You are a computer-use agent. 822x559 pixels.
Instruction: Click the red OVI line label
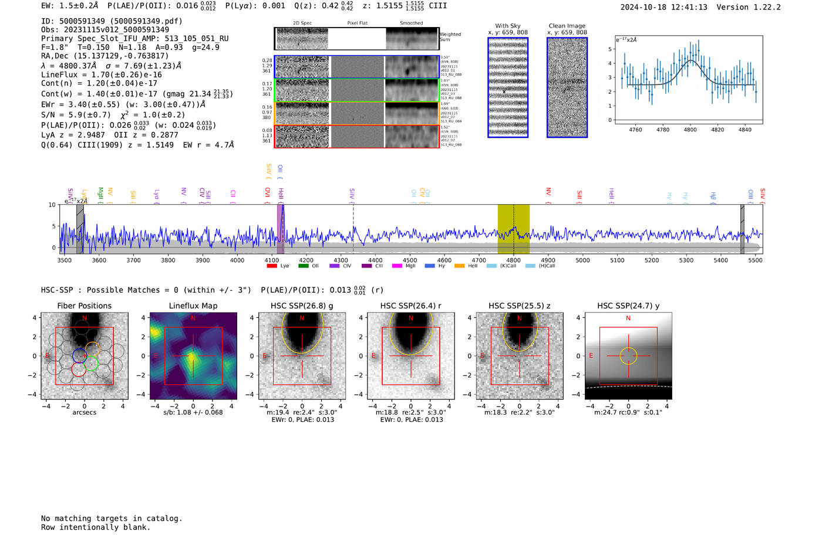click(x=268, y=195)
